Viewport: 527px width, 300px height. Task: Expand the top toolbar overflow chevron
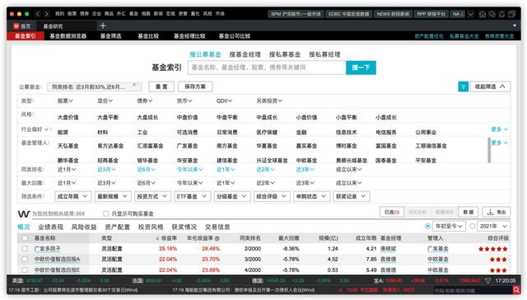point(470,14)
